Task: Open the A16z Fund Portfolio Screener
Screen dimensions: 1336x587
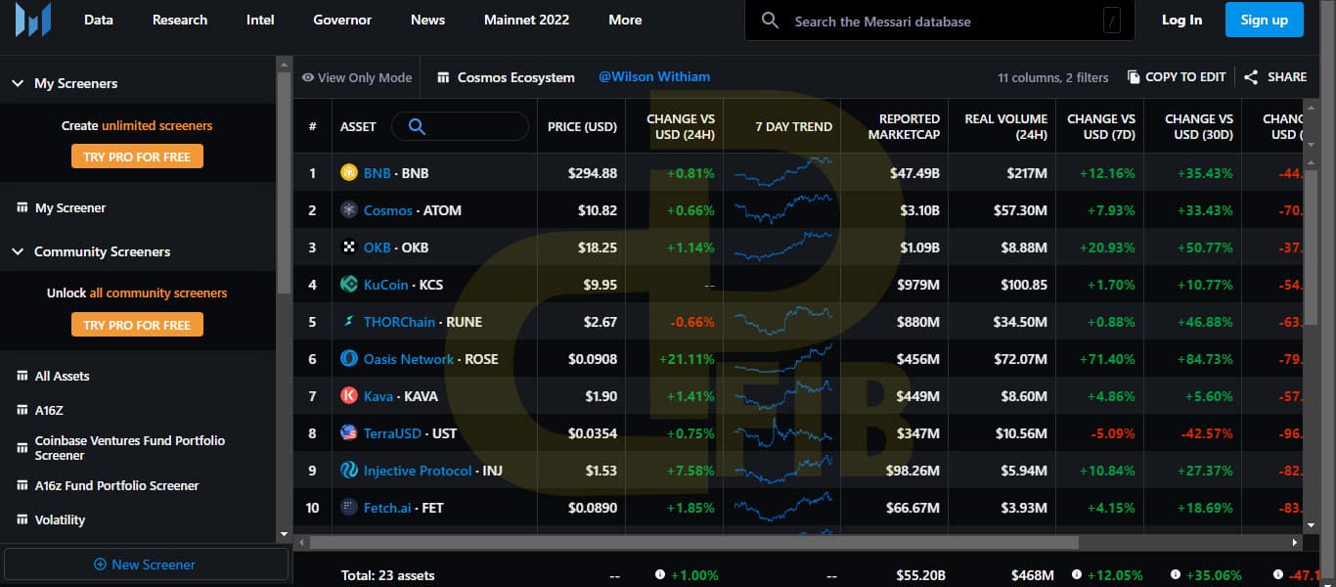Action: point(116,486)
